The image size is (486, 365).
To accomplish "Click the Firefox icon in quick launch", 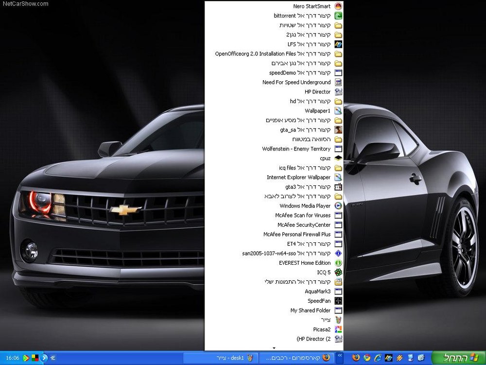I will click(x=356, y=358).
